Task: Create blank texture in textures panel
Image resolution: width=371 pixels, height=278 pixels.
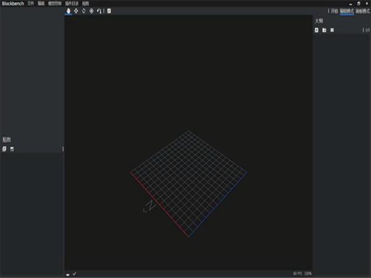Action: pyautogui.click(x=12, y=149)
